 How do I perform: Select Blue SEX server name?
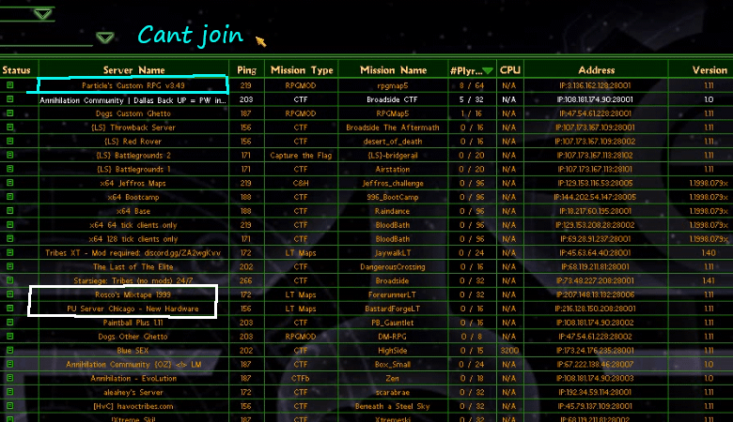click(133, 350)
